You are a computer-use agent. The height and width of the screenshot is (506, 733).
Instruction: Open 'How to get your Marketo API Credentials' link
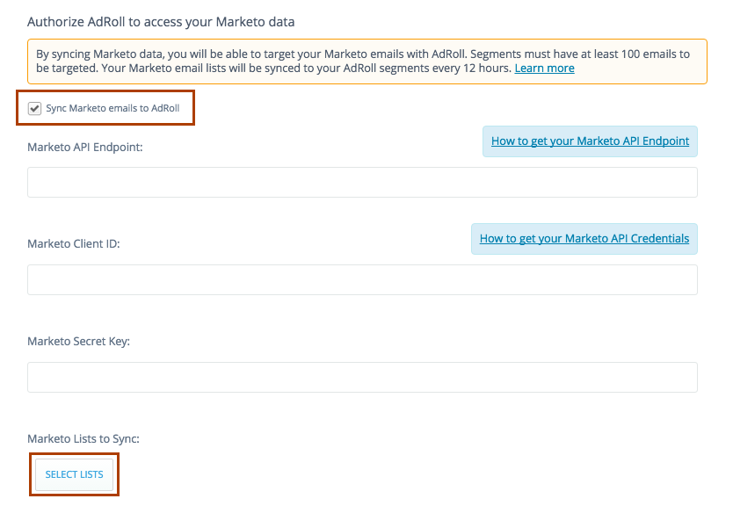point(584,239)
